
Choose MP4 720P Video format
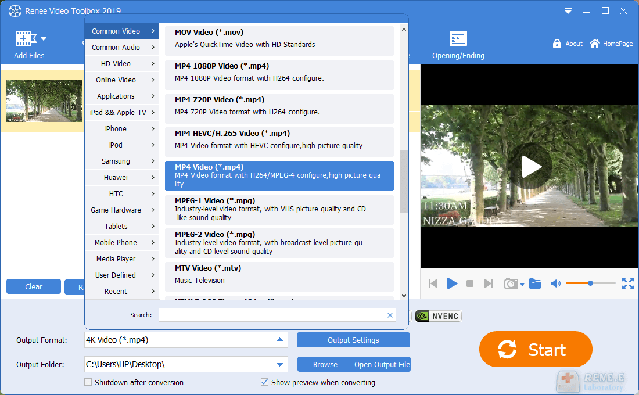coord(279,109)
